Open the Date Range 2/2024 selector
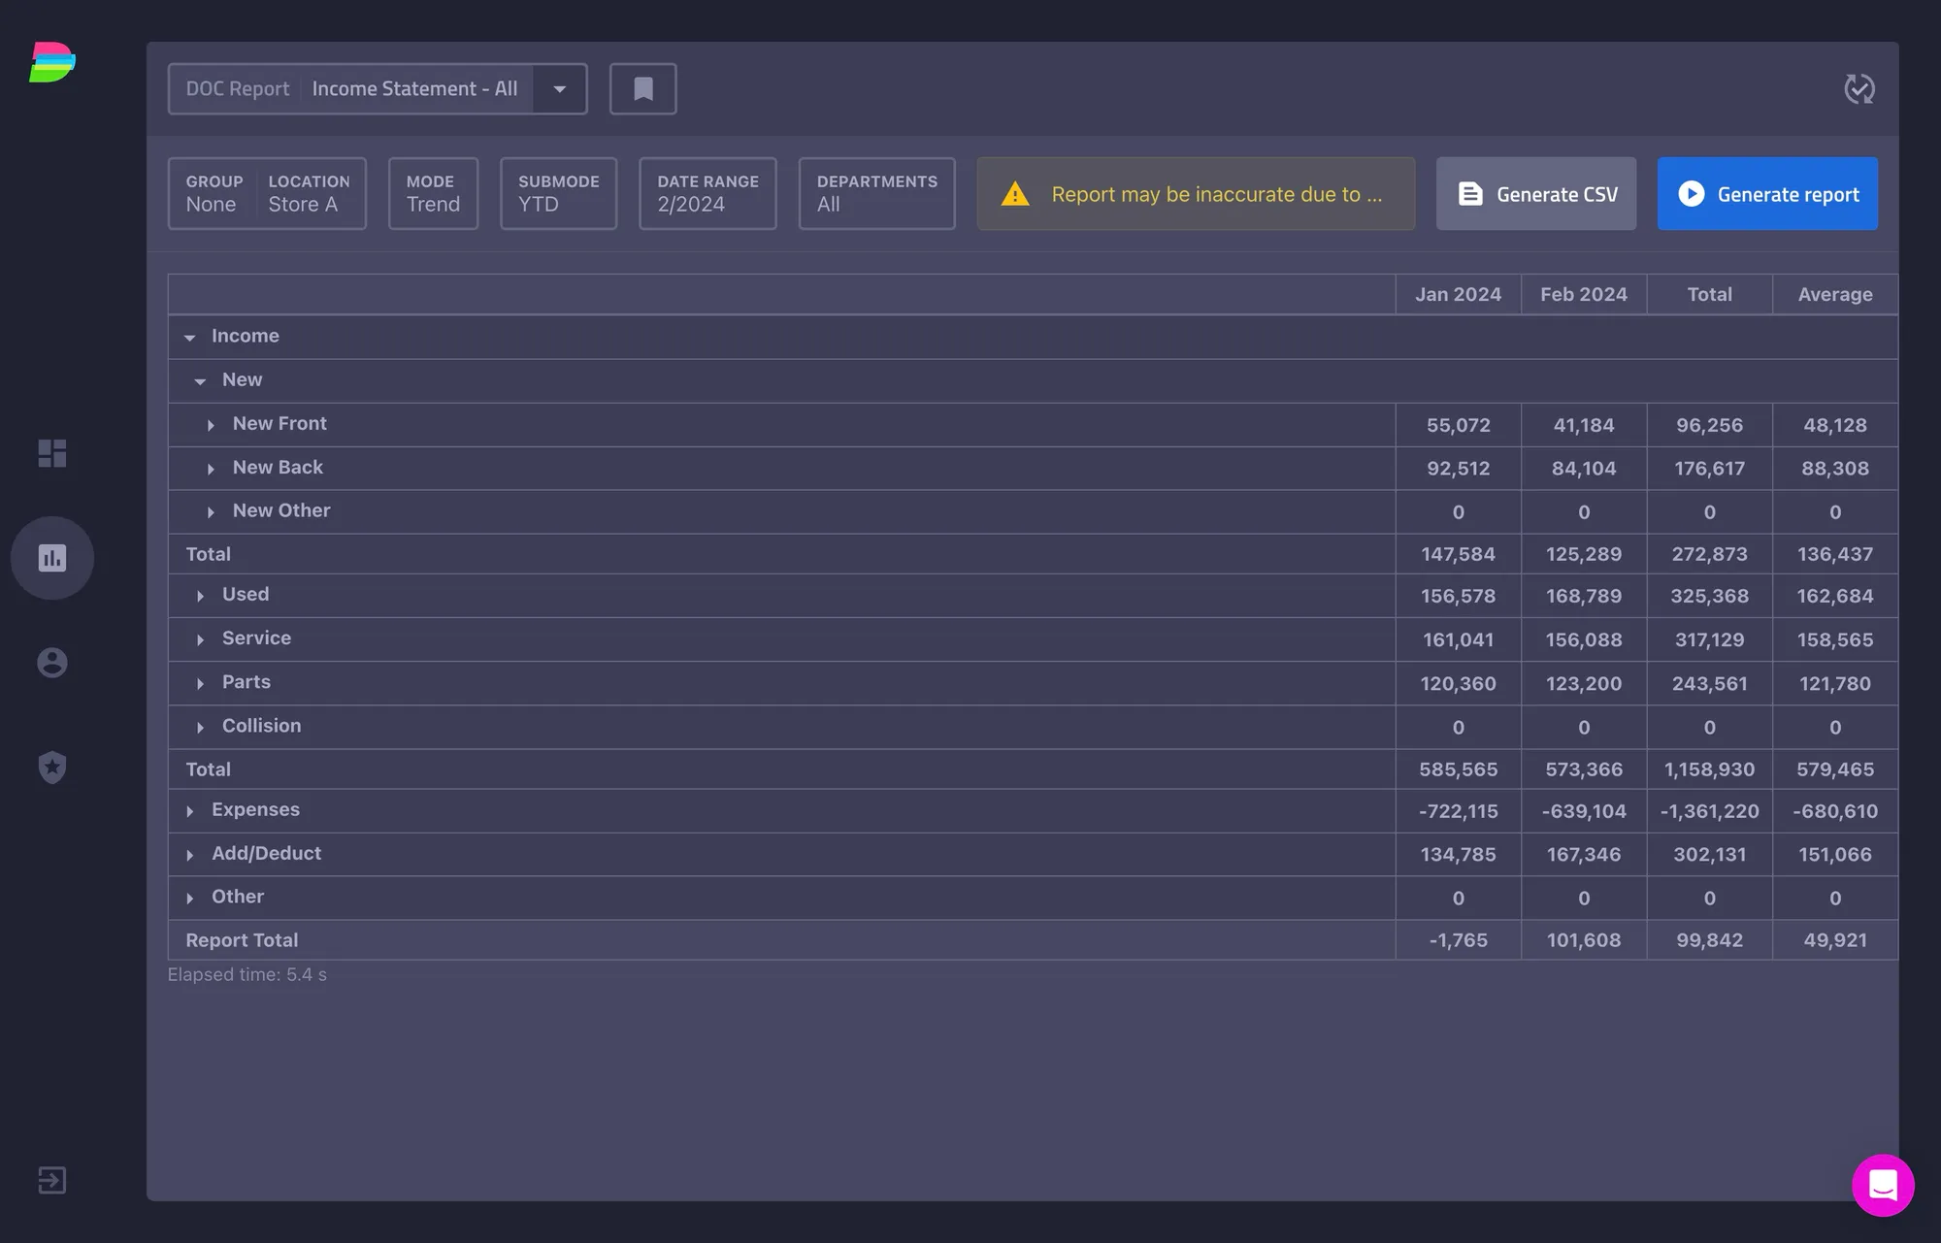 (707, 194)
